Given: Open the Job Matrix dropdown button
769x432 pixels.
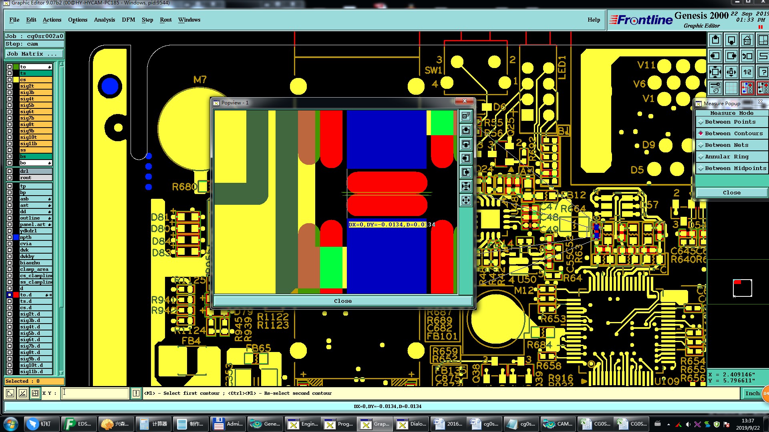Looking at the screenshot, I should [34, 54].
